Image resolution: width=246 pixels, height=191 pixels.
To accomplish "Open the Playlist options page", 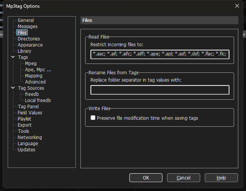I will click(x=24, y=119).
